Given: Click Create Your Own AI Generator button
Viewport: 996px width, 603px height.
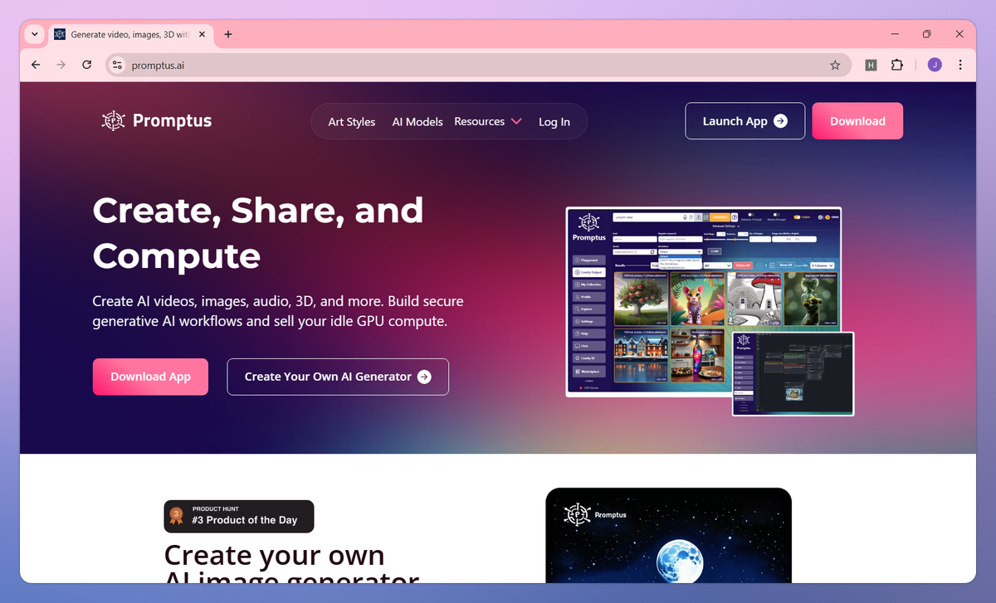Looking at the screenshot, I should 338,377.
